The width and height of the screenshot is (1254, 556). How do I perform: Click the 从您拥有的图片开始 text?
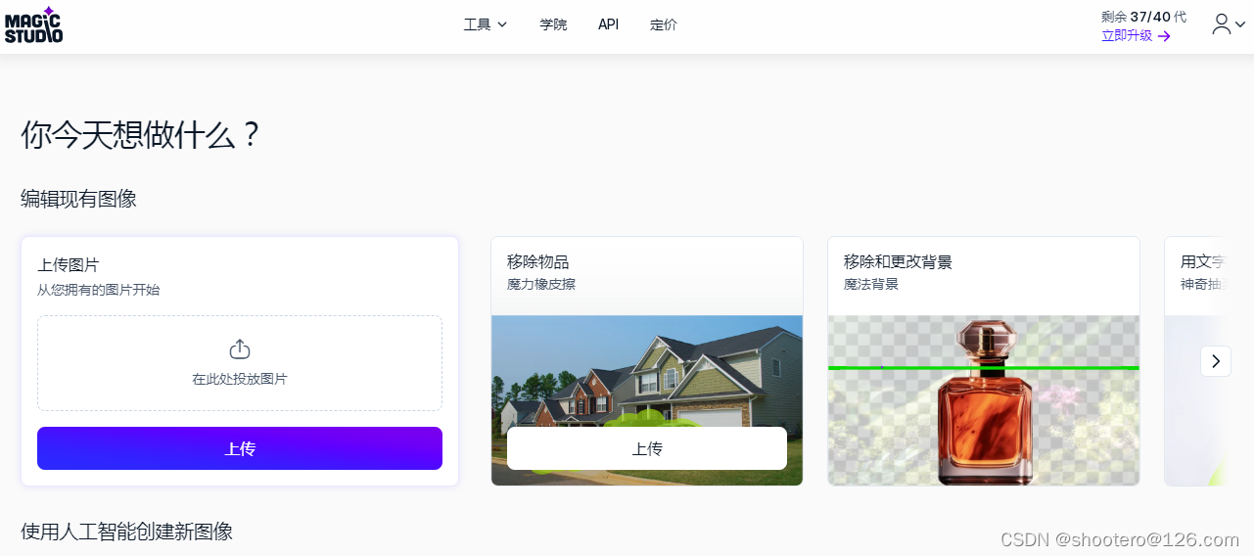pos(99,290)
